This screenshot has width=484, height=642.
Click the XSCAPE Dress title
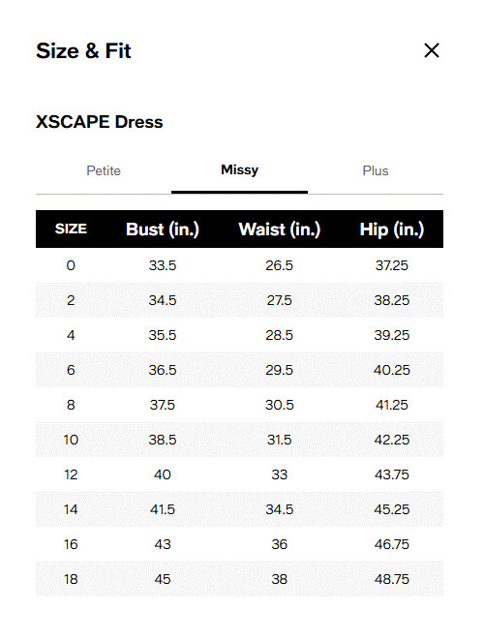pos(100,122)
